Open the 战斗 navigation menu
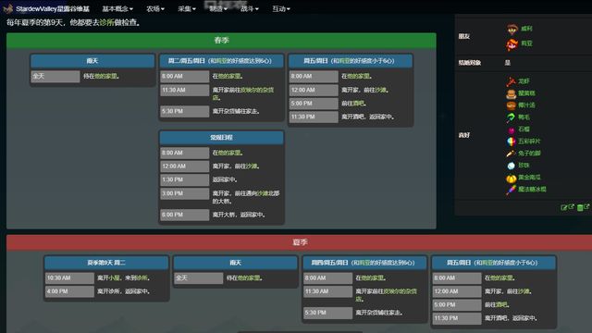This screenshot has width=592, height=333. (x=249, y=8)
